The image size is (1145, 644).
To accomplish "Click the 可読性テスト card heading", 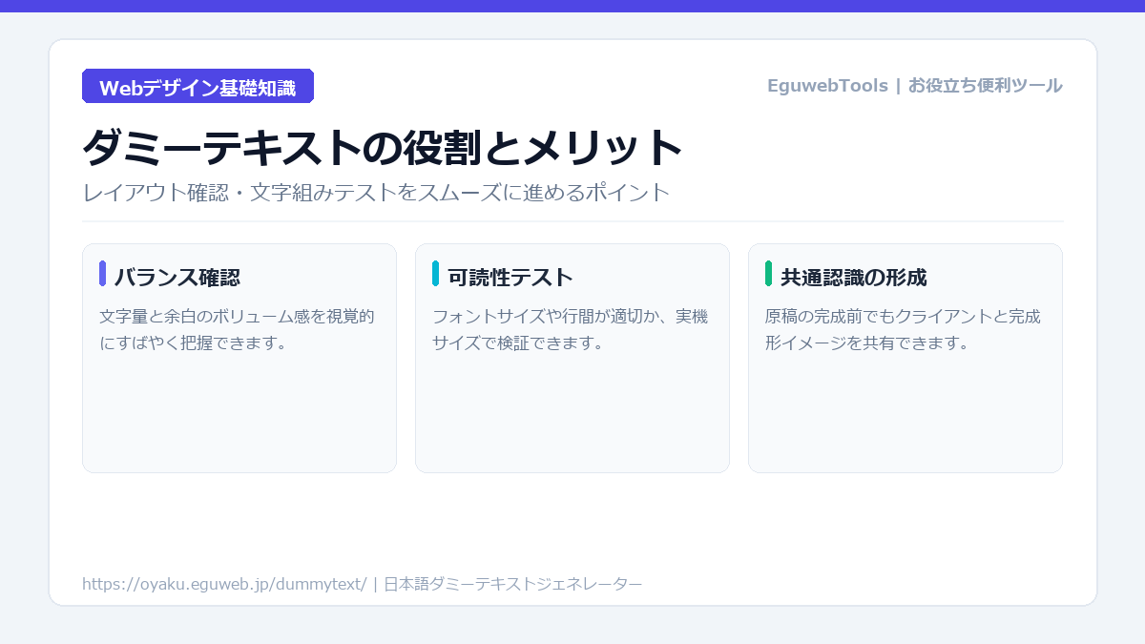I will coord(510,278).
